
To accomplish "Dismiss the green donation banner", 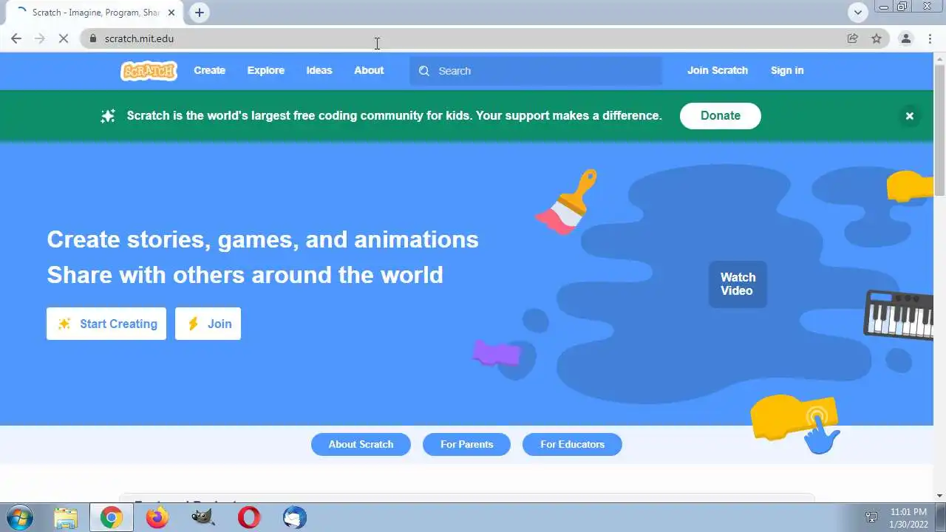I will tap(910, 116).
